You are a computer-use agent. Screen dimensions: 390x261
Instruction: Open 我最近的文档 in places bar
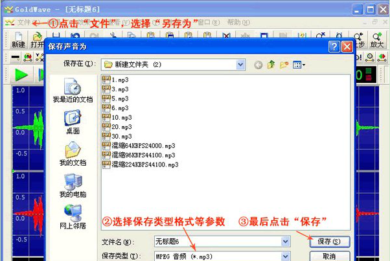tap(73, 91)
